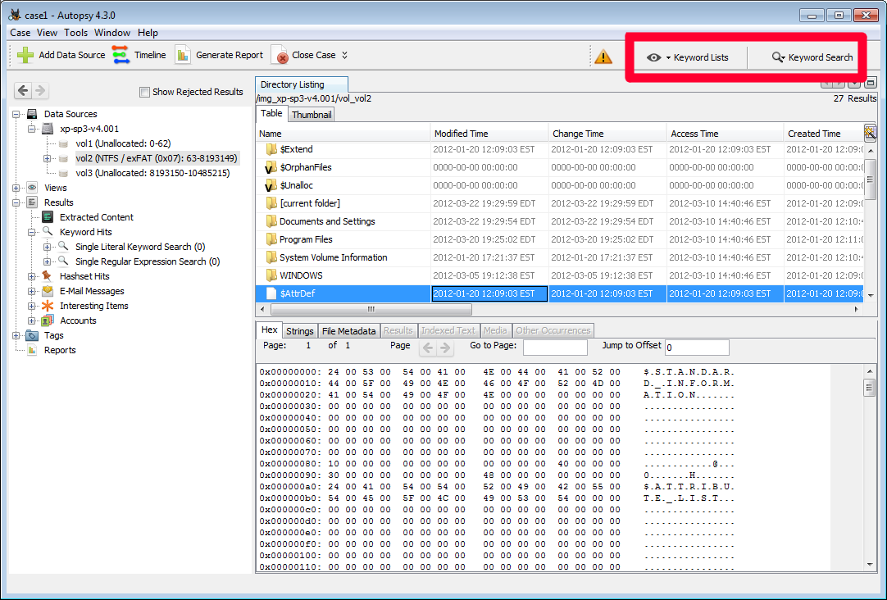Enable Show Rejected Results
This screenshot has width=887, height=600.
tap(144, 92)
